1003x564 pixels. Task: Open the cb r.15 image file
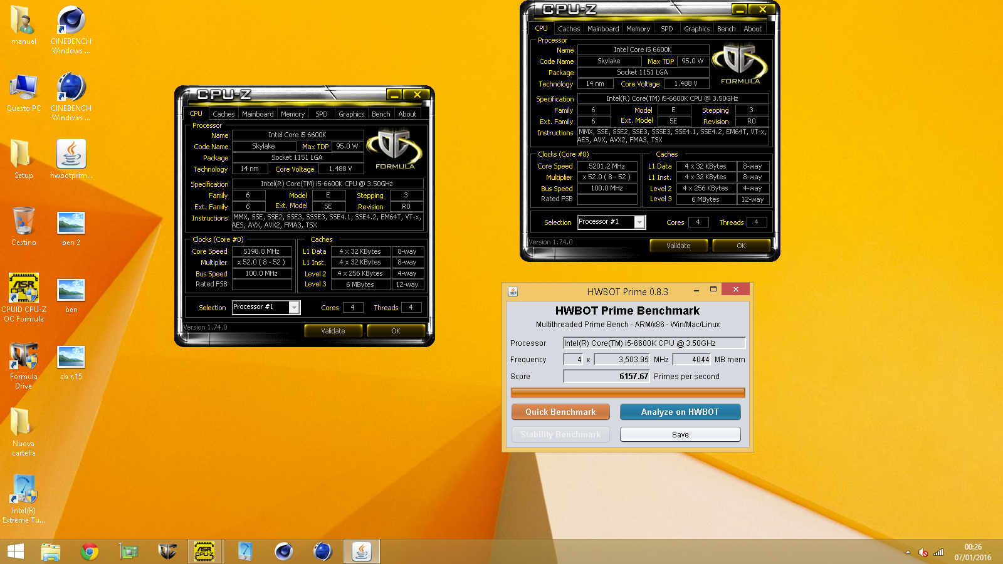(71, 360)
